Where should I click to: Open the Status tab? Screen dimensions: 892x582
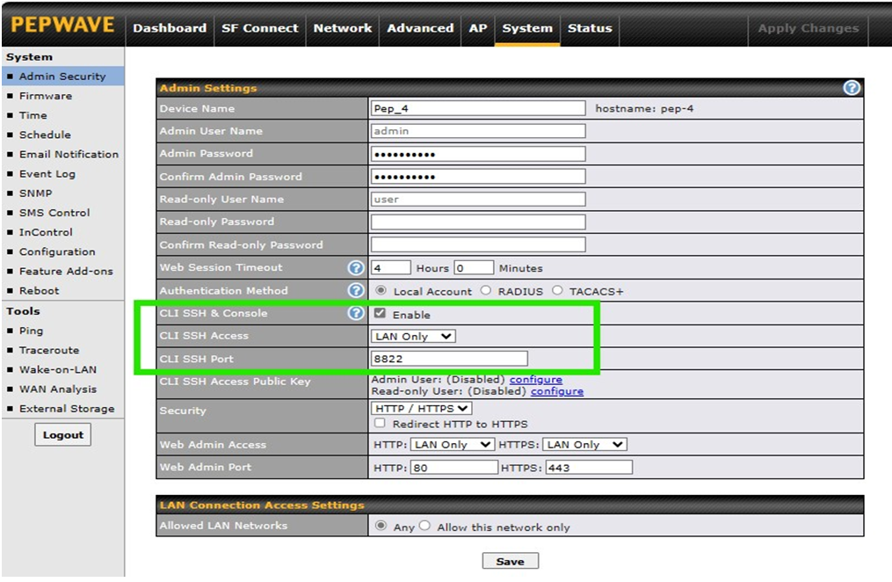pos(589,28)
